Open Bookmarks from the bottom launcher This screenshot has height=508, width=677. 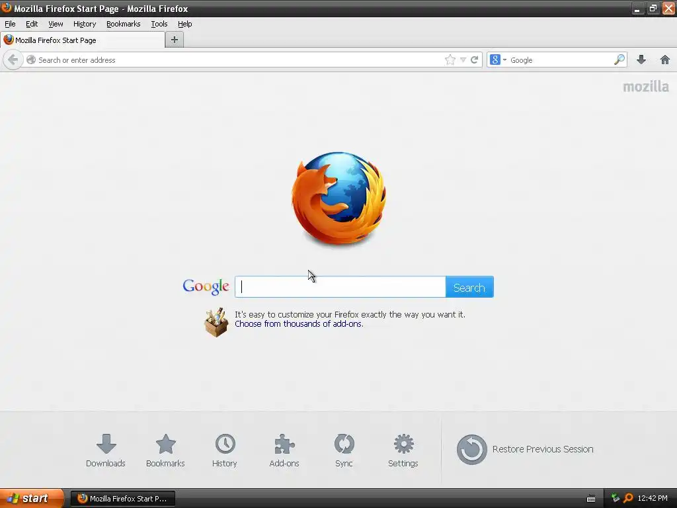[165, 450]
